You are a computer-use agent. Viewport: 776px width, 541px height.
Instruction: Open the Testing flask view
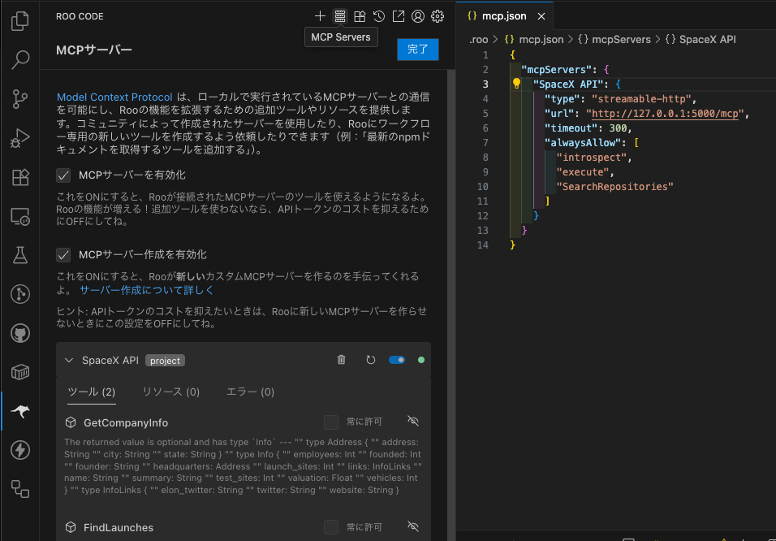19,255
